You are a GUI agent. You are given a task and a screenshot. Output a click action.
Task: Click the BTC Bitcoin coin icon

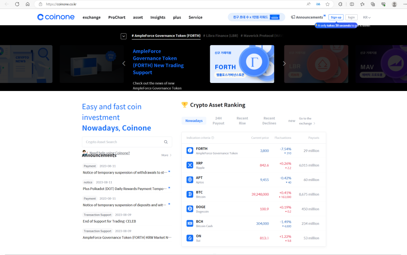pos(190,194)
